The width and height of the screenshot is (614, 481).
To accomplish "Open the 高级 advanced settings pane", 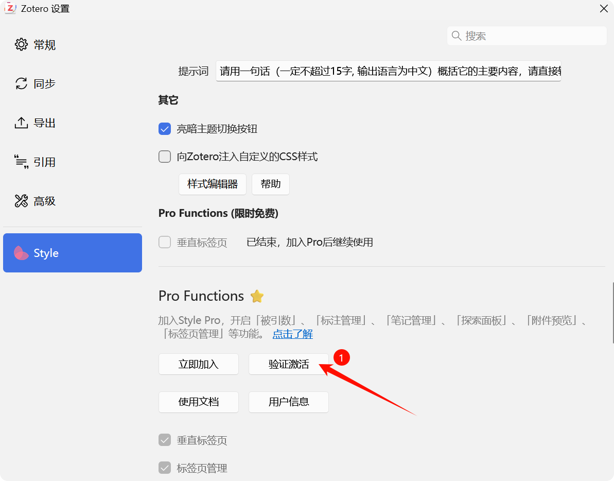I will click(x=73, y=201).
